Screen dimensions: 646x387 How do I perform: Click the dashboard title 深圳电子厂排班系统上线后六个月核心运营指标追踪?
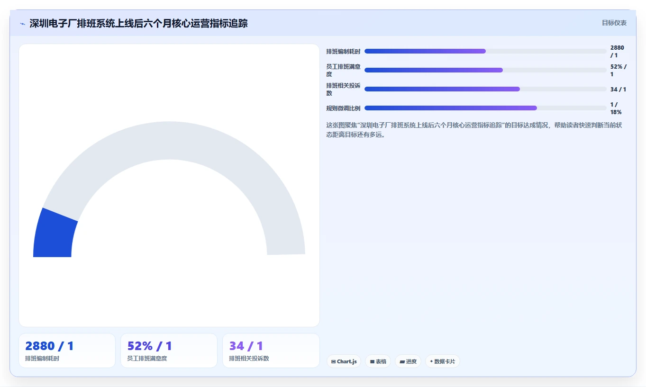(x=138, y=24)
